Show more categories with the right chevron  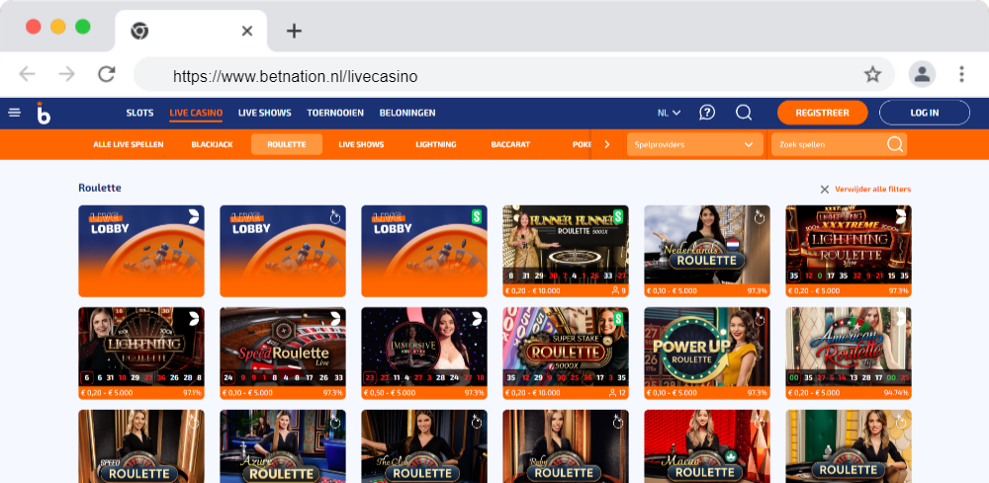click(x=607, y=144)
